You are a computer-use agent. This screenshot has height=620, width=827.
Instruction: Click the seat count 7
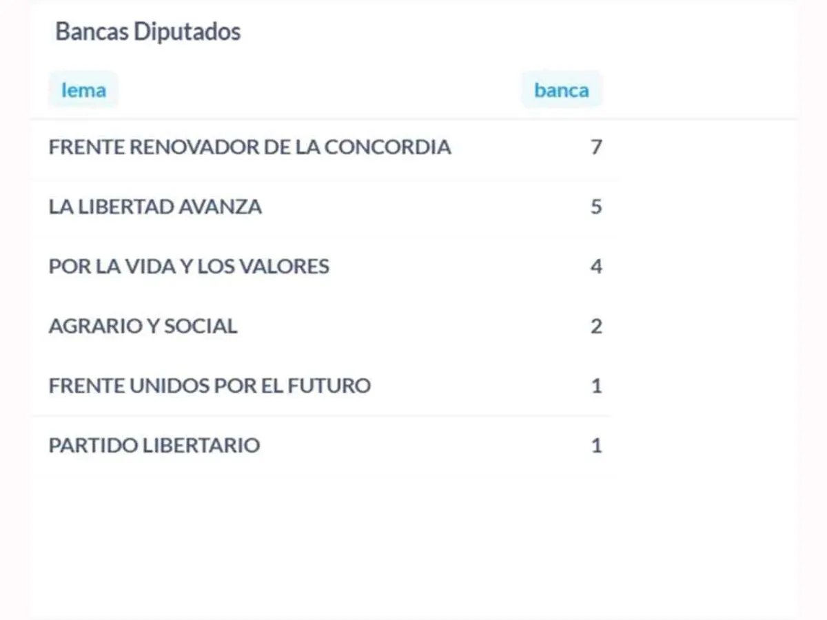pos(596,147)
